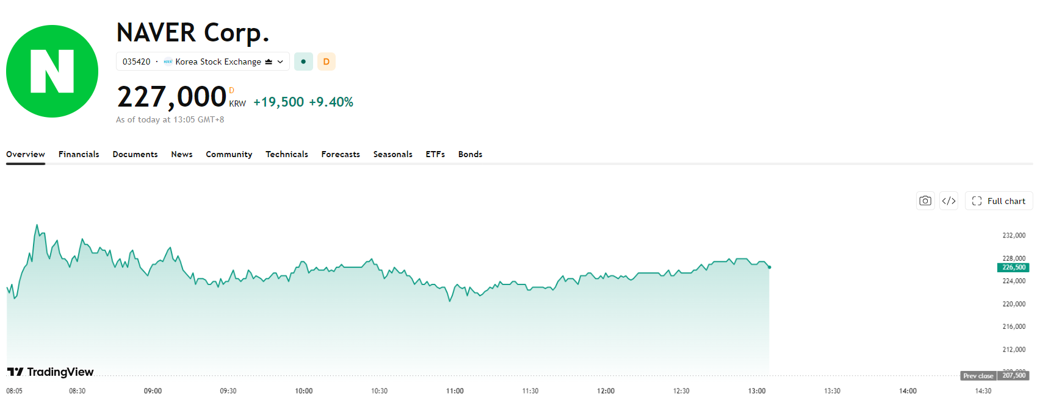Click the TradingView logo on chart
The width and height of the screenshot is (1040, 402).
coord(51,372)
